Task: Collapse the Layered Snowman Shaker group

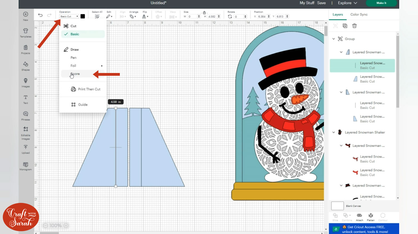Action: (x=334, y=132)
